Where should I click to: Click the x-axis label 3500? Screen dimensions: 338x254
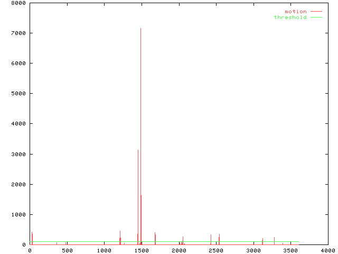pyautogui.click(x=290, y=251)
